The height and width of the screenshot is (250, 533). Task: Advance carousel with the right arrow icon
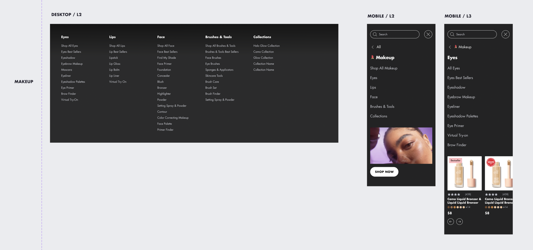459,222
